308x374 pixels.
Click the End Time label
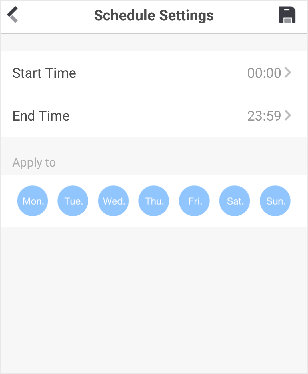(x=41, y=116)
